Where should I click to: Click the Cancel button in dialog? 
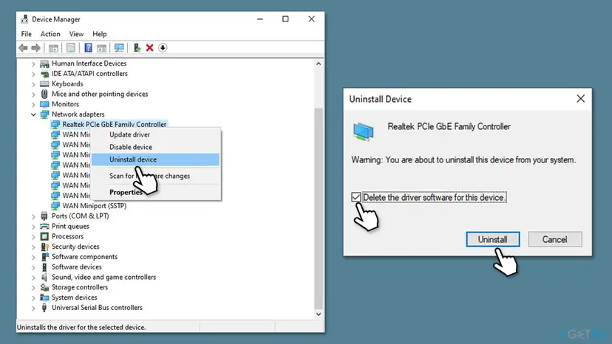554,239
